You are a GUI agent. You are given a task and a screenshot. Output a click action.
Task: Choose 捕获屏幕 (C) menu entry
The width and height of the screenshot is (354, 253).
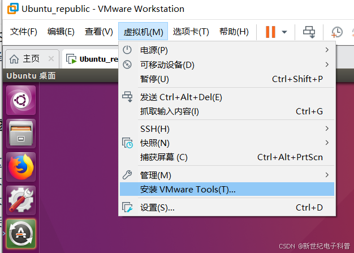(227, 157)
